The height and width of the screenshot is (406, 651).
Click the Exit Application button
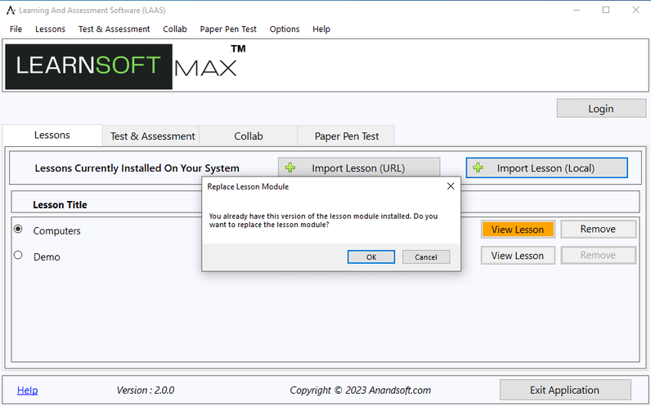click(565, 390)
